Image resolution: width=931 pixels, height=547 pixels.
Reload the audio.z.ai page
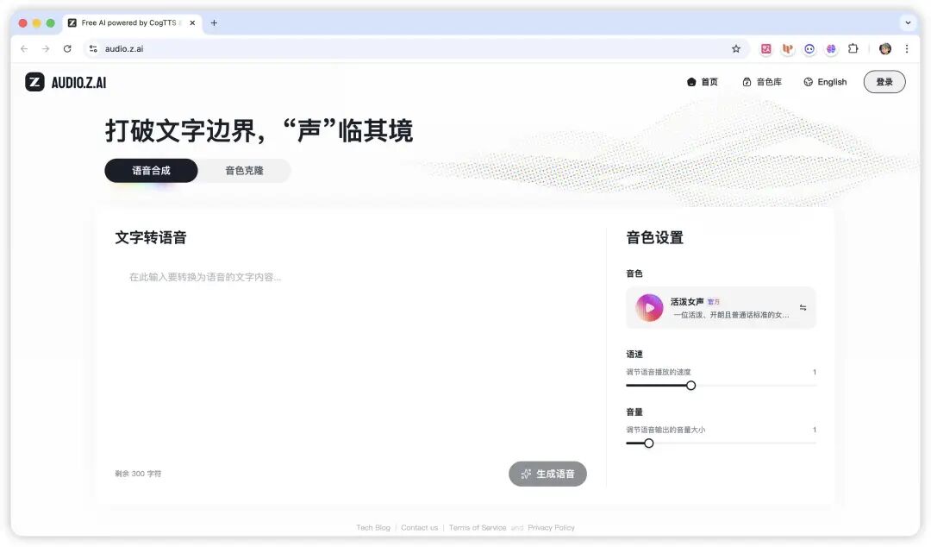coord(67,49)
